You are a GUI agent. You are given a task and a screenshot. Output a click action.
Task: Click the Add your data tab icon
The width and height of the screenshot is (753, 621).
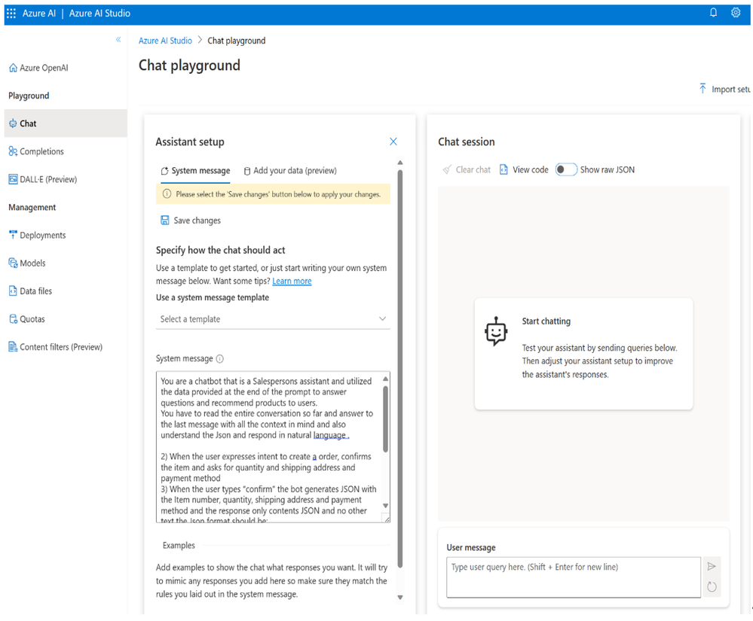247,171
